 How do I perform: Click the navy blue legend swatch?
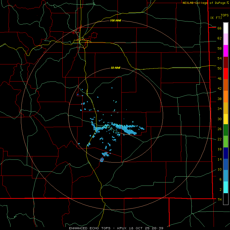pyautogui.click(x=226, y=153)
